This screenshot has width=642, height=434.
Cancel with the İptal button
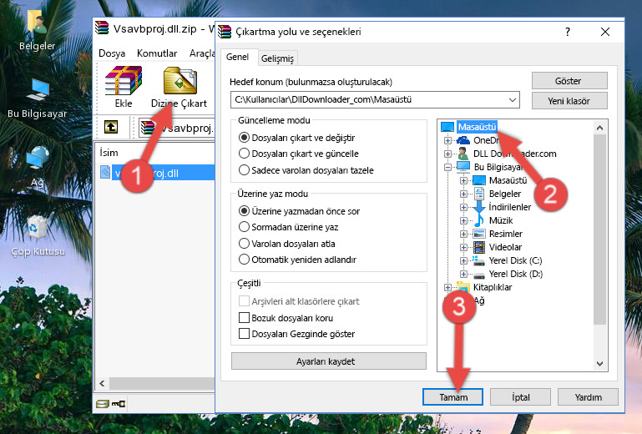pos(520,397)
